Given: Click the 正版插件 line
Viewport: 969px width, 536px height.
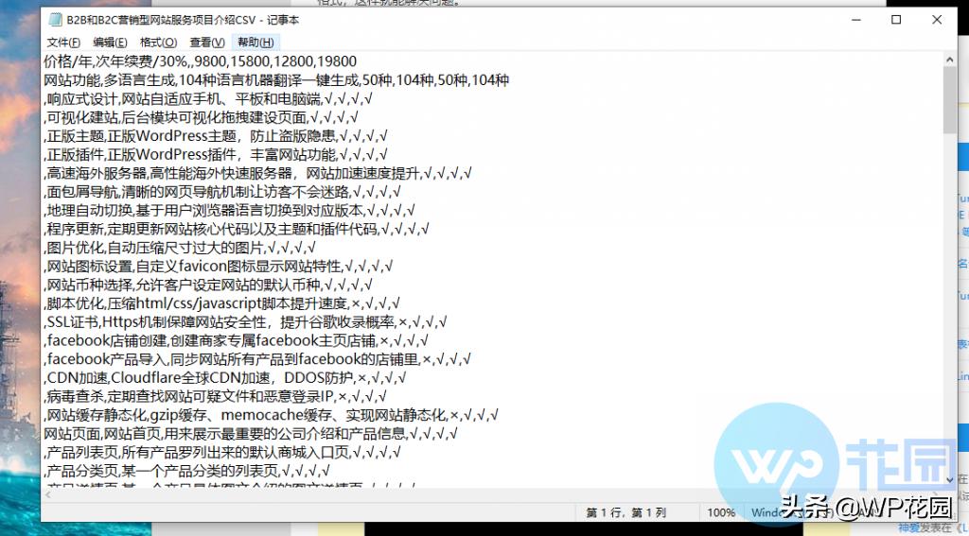Looking at the screenshot, I should pos(216,154).
